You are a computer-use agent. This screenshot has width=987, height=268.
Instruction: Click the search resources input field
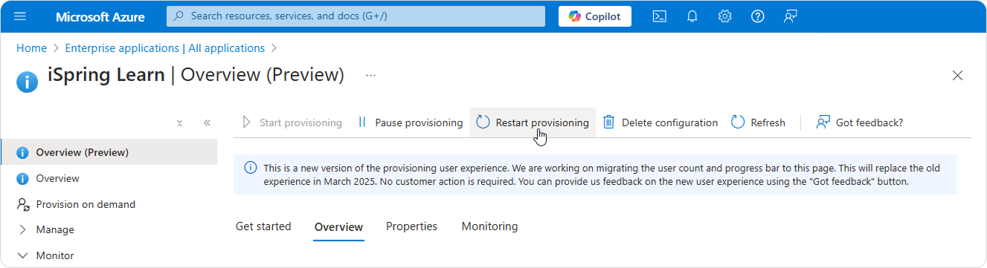[x=356, y=16]
